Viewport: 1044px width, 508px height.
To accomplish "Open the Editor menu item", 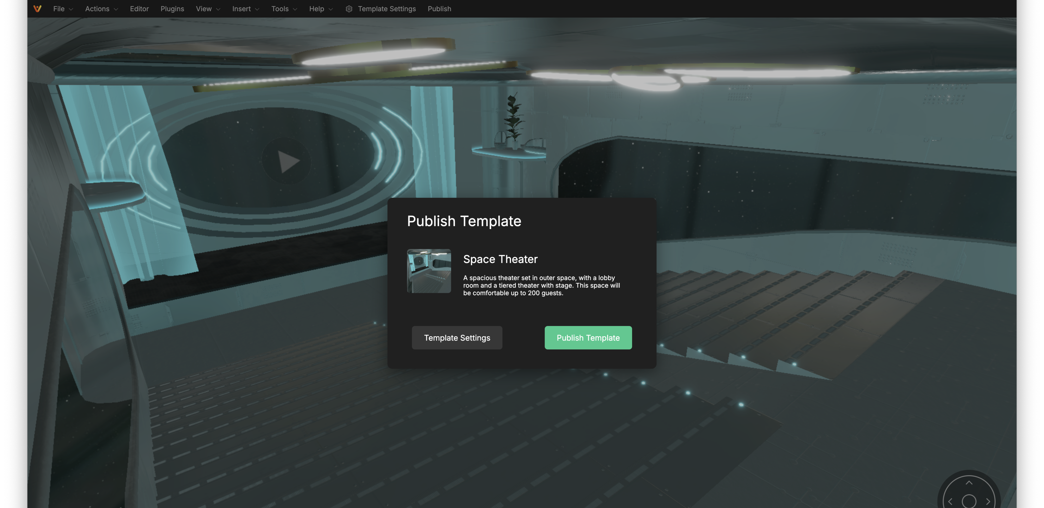I will point(139,8).
